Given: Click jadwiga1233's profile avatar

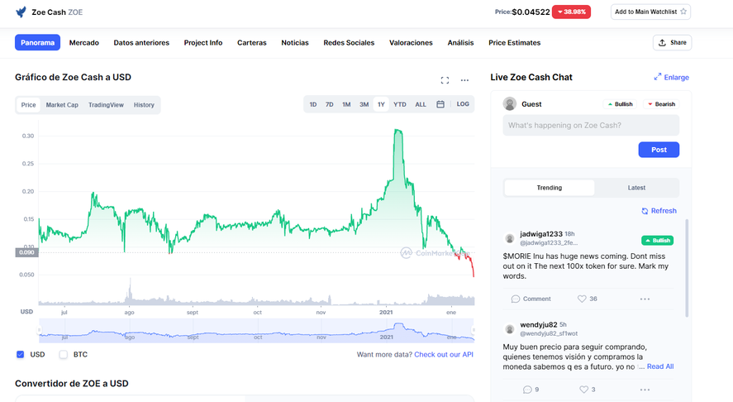Looking at the screenshot, I should [x=510, y=239].
